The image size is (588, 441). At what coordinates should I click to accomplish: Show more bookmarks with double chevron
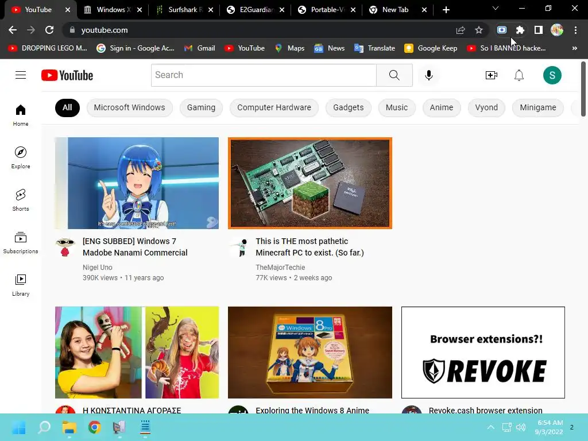574,48
